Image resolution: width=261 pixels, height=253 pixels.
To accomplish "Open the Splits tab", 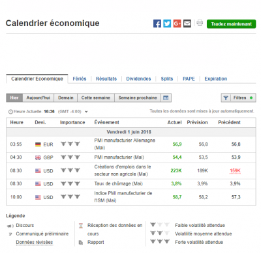I will [167, 79].
